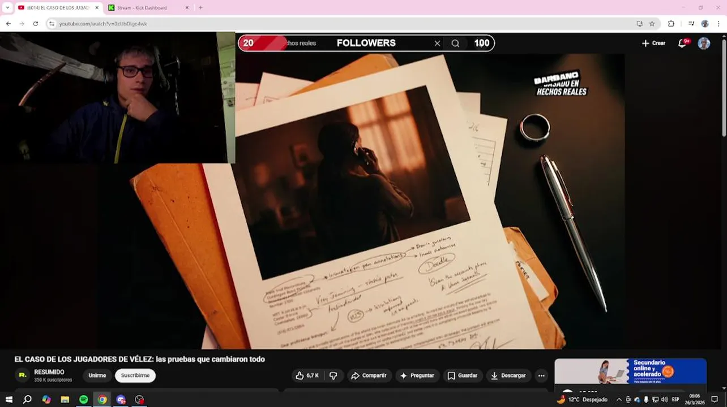Open the YouTube account avatar menu

point(704,43)
